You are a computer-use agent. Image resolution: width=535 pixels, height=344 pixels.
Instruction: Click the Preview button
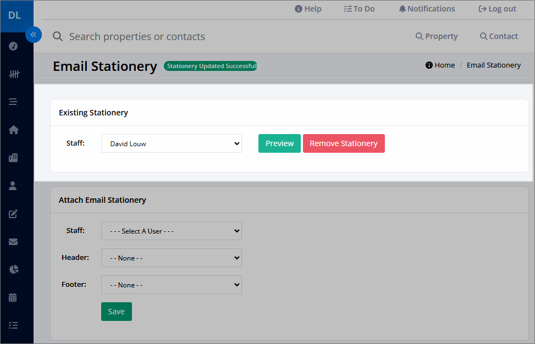tap(279, 143)
